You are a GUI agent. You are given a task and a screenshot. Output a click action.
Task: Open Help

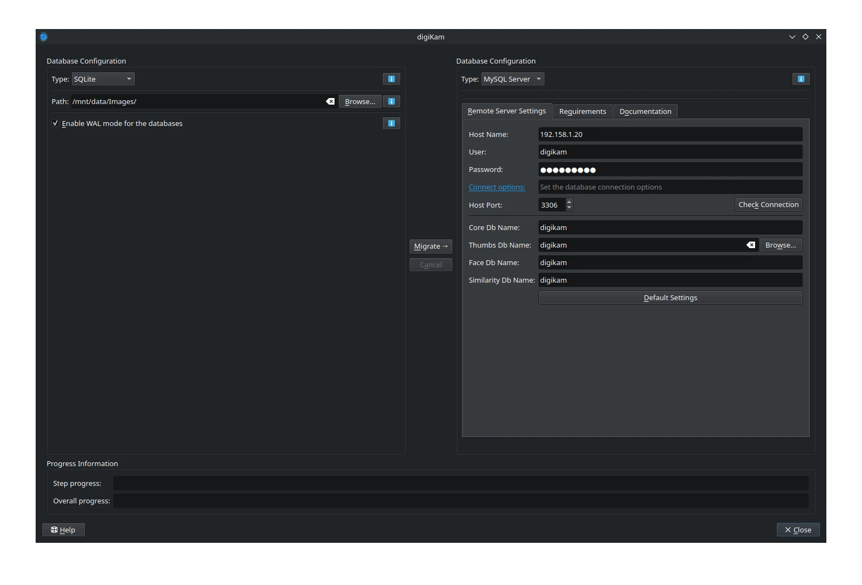[x=63, y=530]
